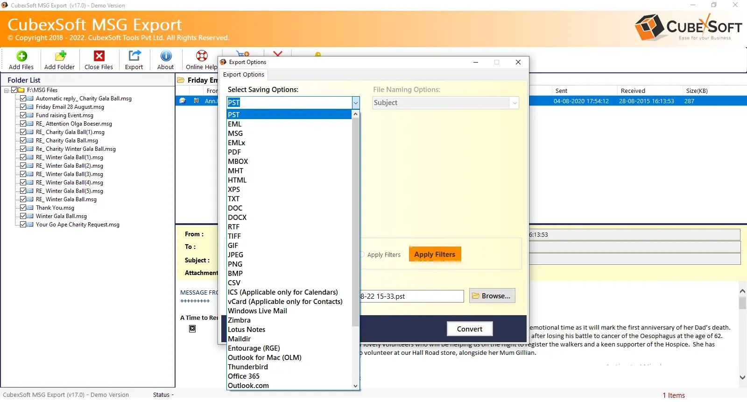Open Online Help lifebuoy icon
Screen dimensions: 747x402
coord(202,56)
